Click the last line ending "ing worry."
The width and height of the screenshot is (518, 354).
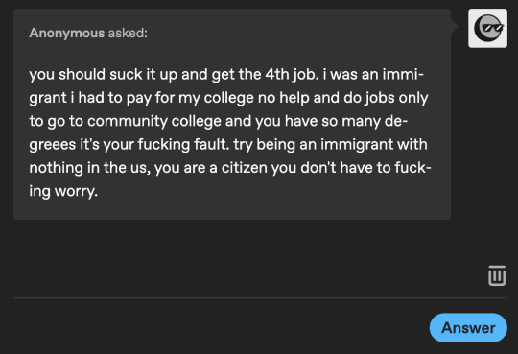pos(63,191)
